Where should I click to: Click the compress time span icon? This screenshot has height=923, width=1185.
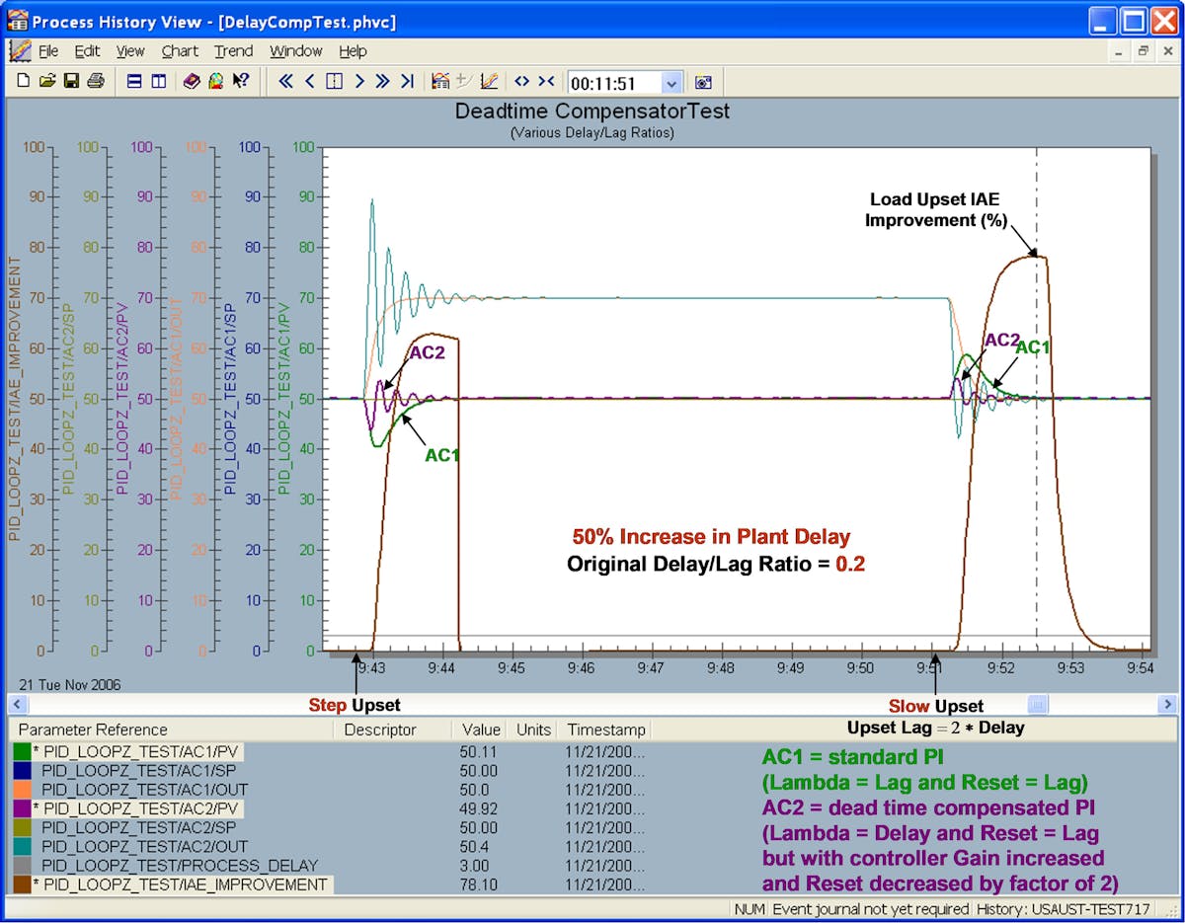click(546, 82)
